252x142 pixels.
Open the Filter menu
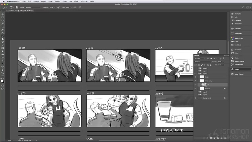click(x=65, y=1)
